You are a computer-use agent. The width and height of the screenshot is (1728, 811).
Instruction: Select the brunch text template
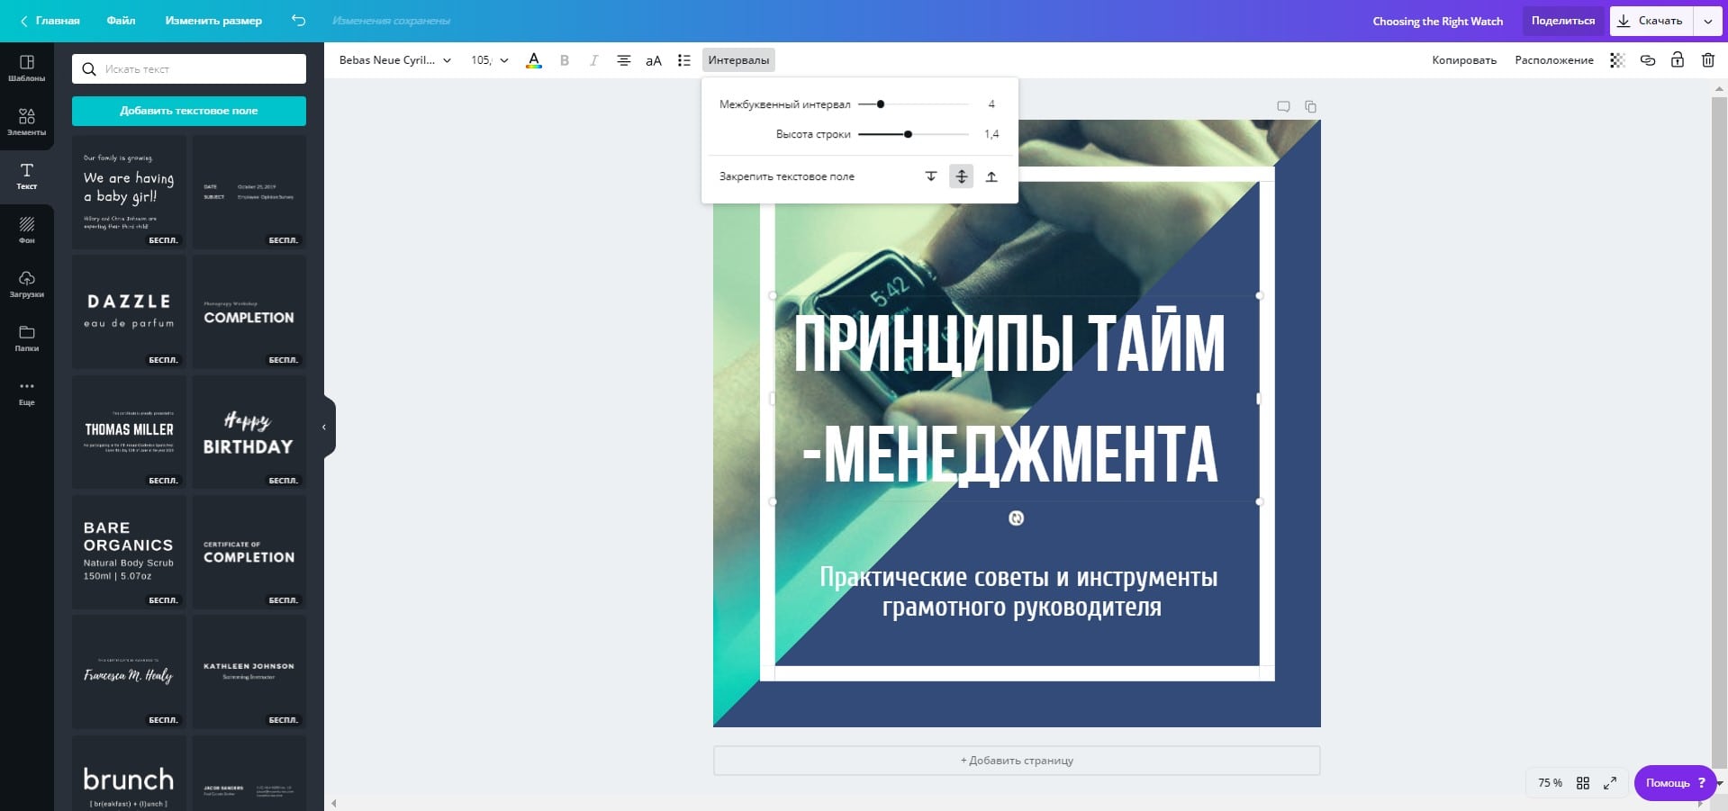[129, 773]
